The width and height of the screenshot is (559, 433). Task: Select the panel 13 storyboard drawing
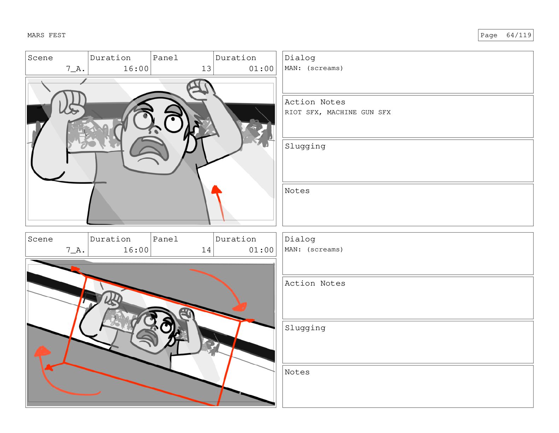point(151,152)
